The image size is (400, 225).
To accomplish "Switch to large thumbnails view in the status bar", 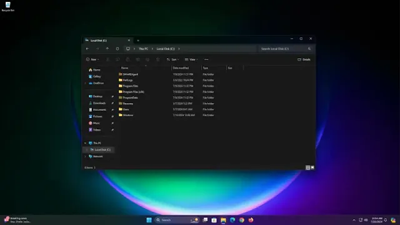I will pos(312,167).
